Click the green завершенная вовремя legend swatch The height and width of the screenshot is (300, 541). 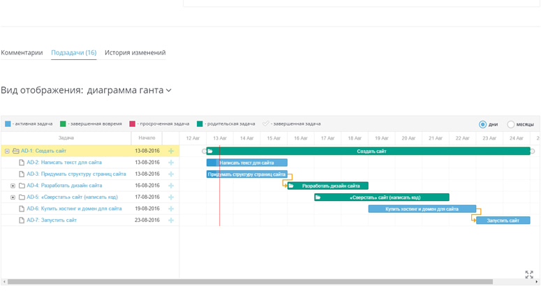click(63, 123)
